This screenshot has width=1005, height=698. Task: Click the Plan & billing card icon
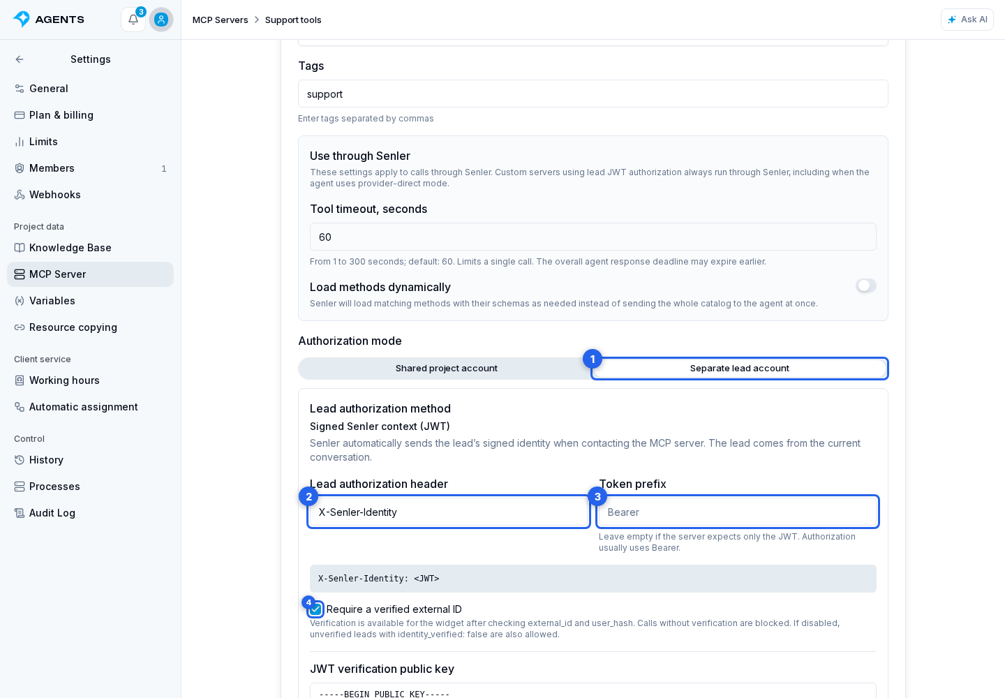pyautogui.click(x=20, y=115)
